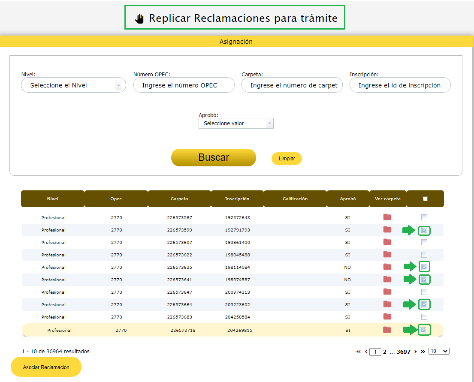View folder for inscripción 204269815

click(387, 330)
